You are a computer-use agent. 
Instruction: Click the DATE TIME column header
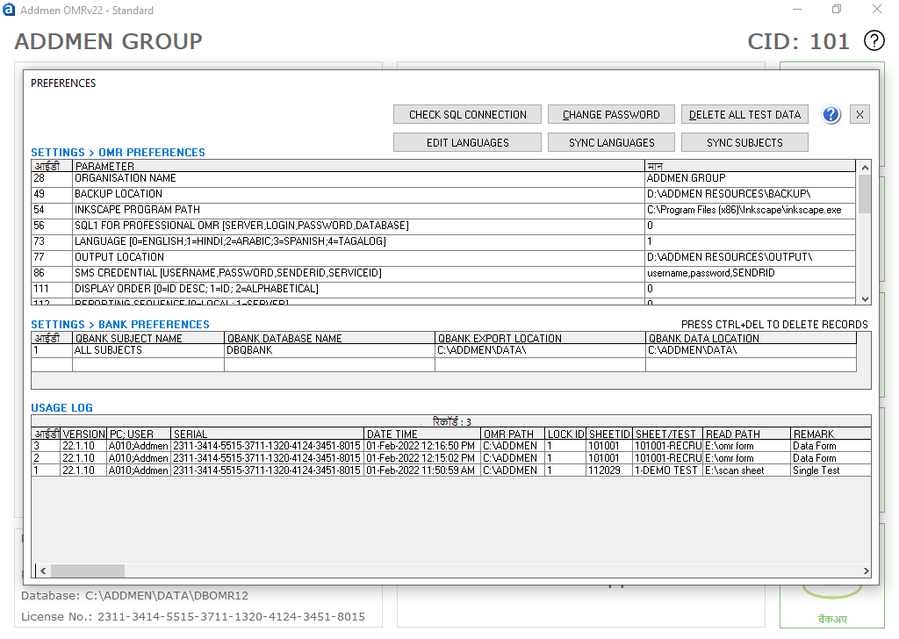click(422, 434)
